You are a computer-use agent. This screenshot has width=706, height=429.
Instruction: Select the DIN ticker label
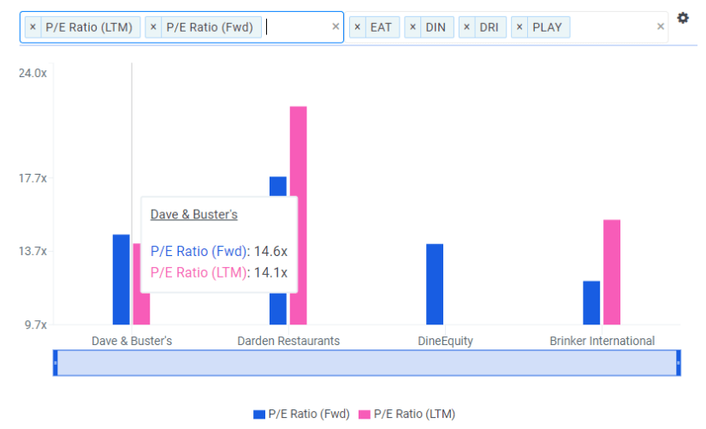(436, 27)
